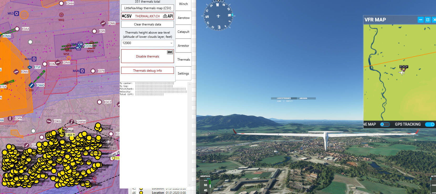The height and width of the screenshot is (194, 436).
Task: Click the yellow aircraft symbol on thermals map
Action: 61,130
